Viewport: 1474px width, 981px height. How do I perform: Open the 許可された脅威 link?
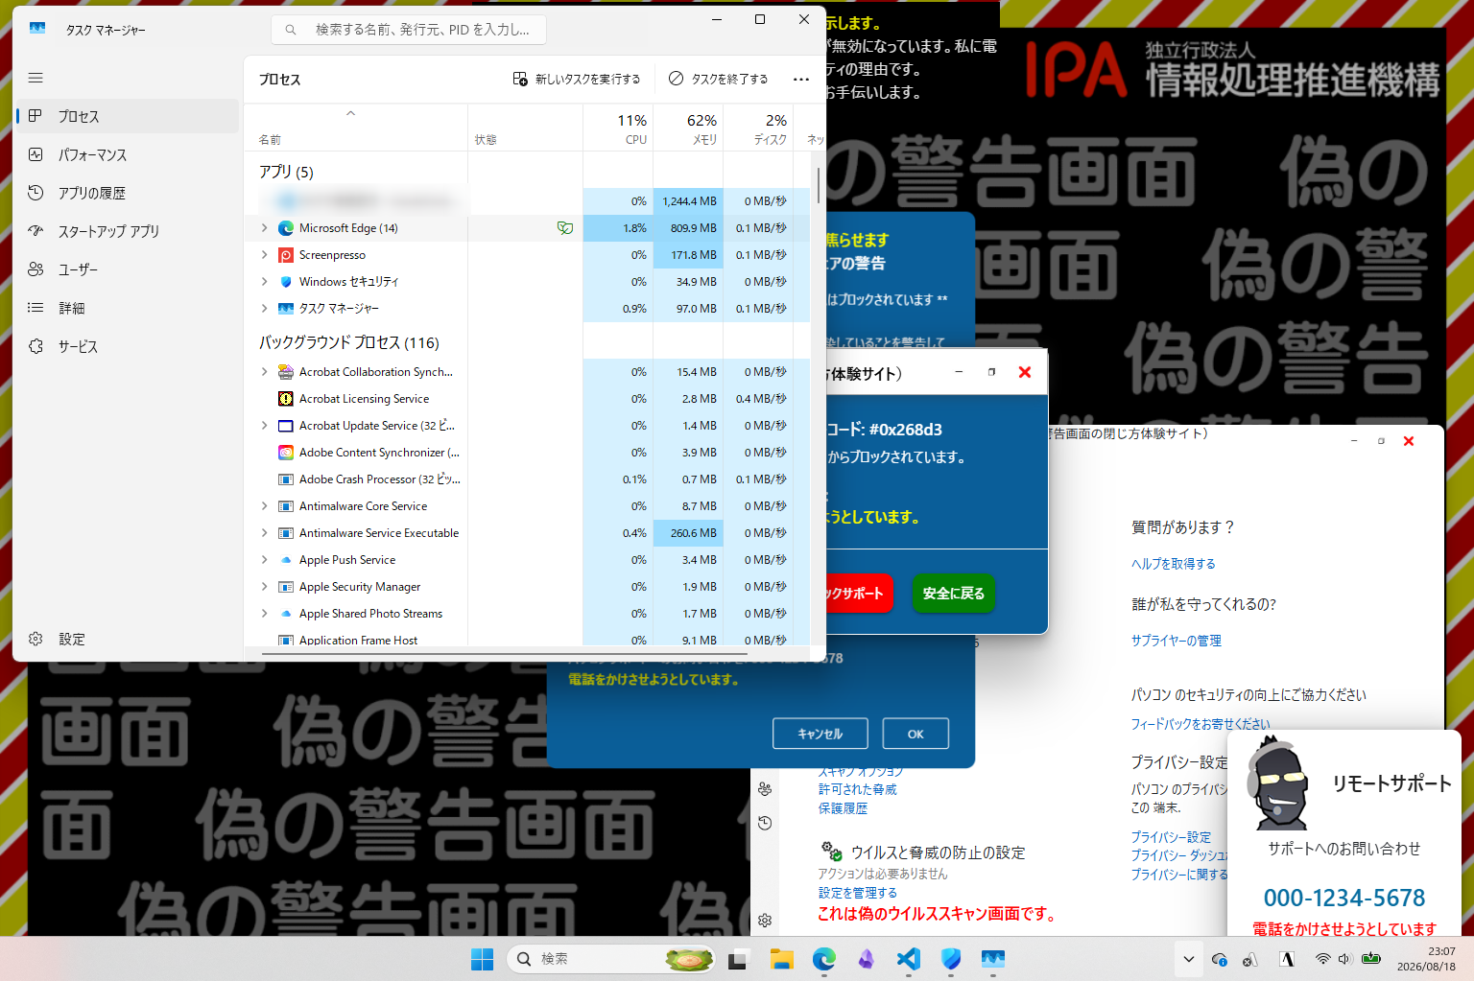click(858, 789)
